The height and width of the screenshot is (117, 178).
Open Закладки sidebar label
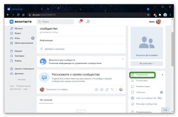point(19,56)
